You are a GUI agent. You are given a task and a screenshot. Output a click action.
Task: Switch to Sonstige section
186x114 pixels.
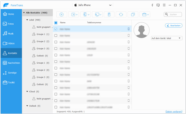pos(11,73)
